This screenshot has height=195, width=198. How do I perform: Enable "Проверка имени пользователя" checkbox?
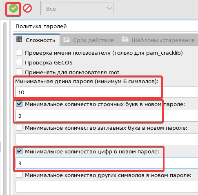(19, 53)
